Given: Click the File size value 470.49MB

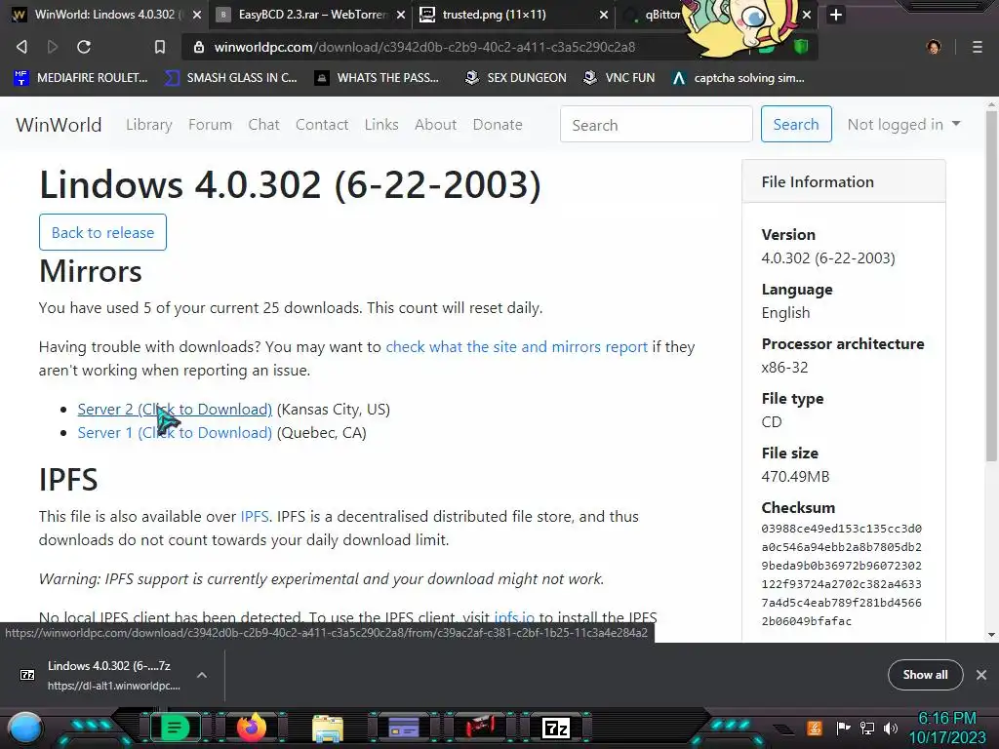Looking at the screenshot, I should point(795,476).
